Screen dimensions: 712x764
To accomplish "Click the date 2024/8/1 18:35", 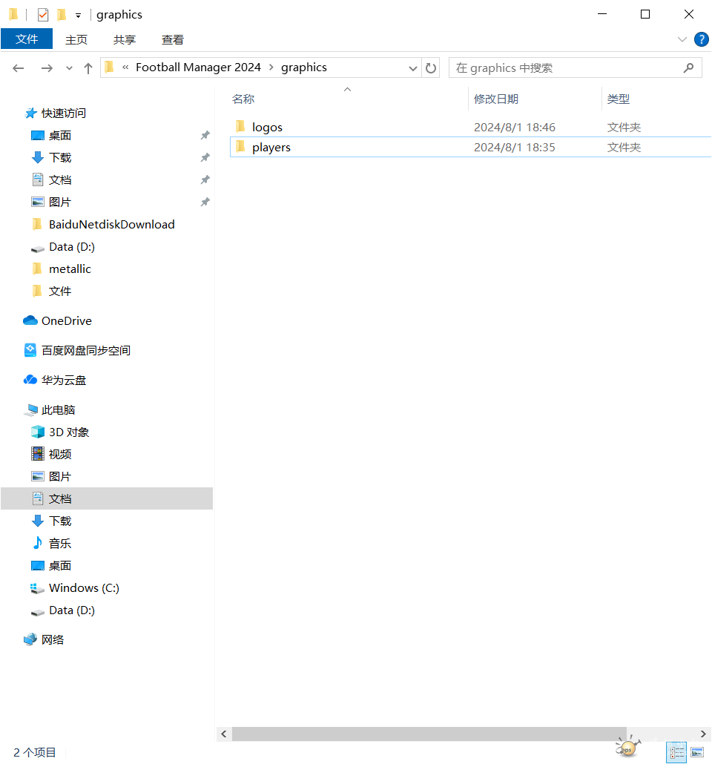I will pos(515,147).
